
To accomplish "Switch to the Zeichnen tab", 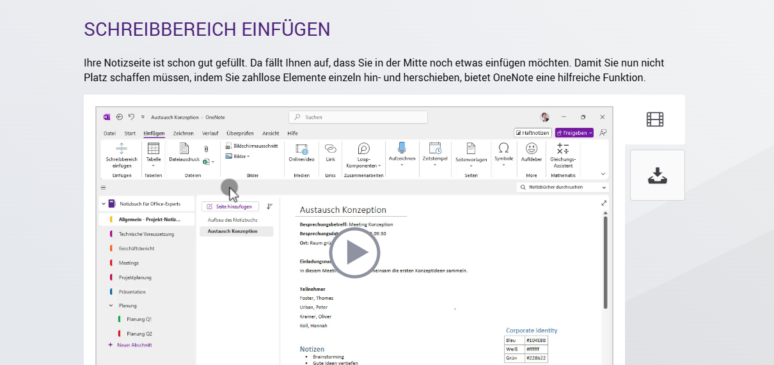I will tap(184, 133).
